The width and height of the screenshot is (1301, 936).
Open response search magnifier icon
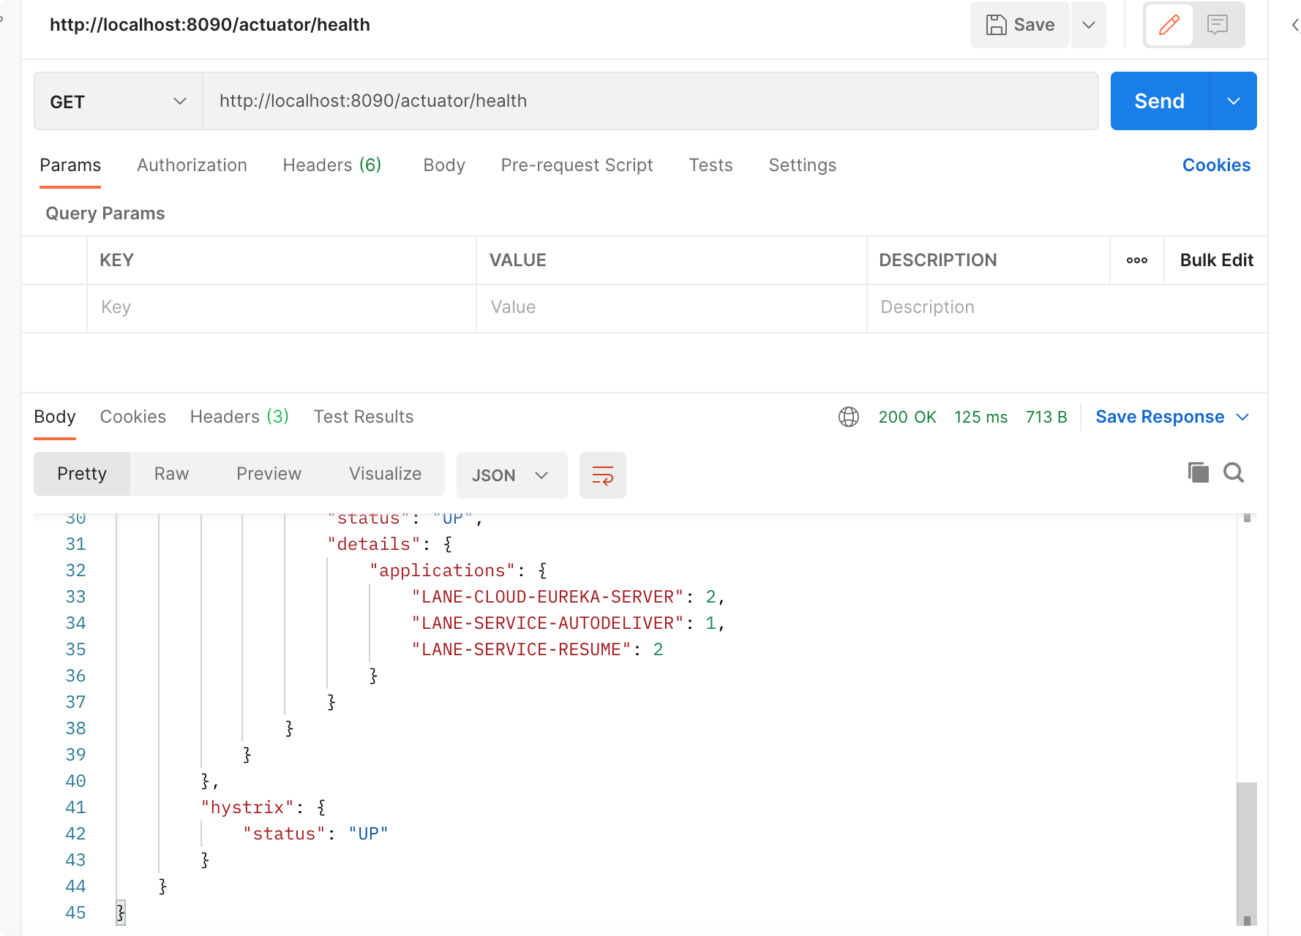click(x=1234, y=472)
